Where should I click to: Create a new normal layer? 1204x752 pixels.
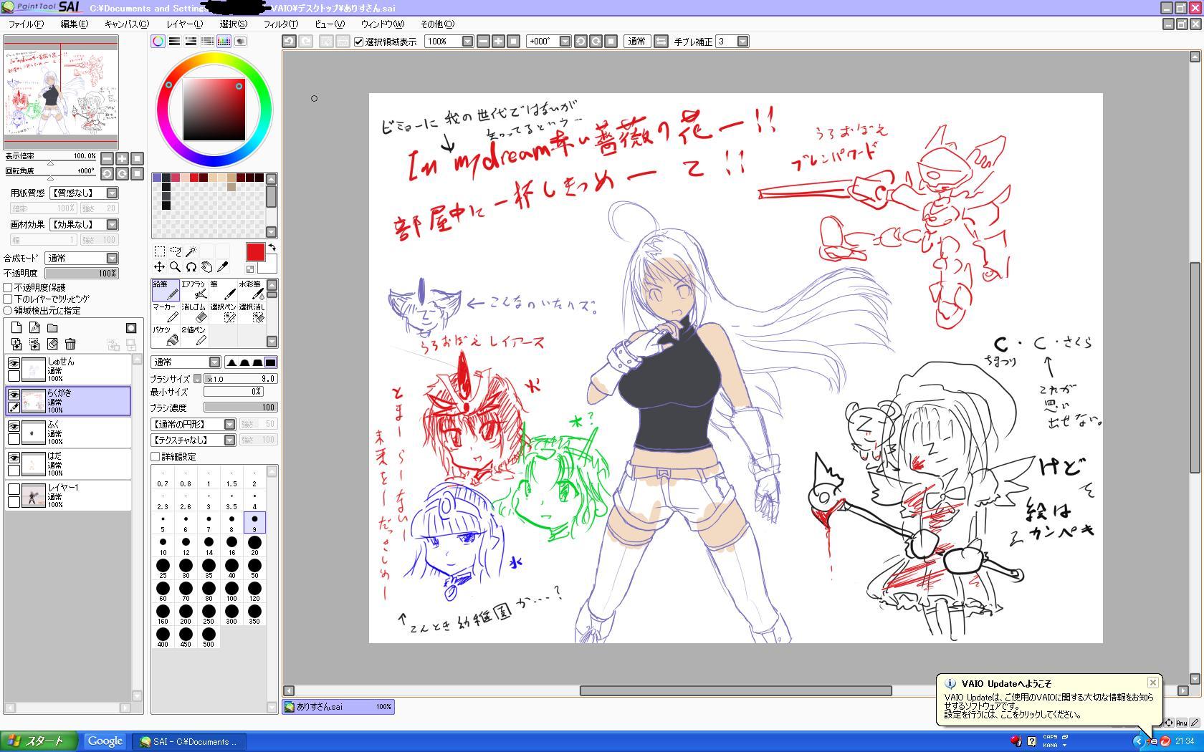pos(16,327)
